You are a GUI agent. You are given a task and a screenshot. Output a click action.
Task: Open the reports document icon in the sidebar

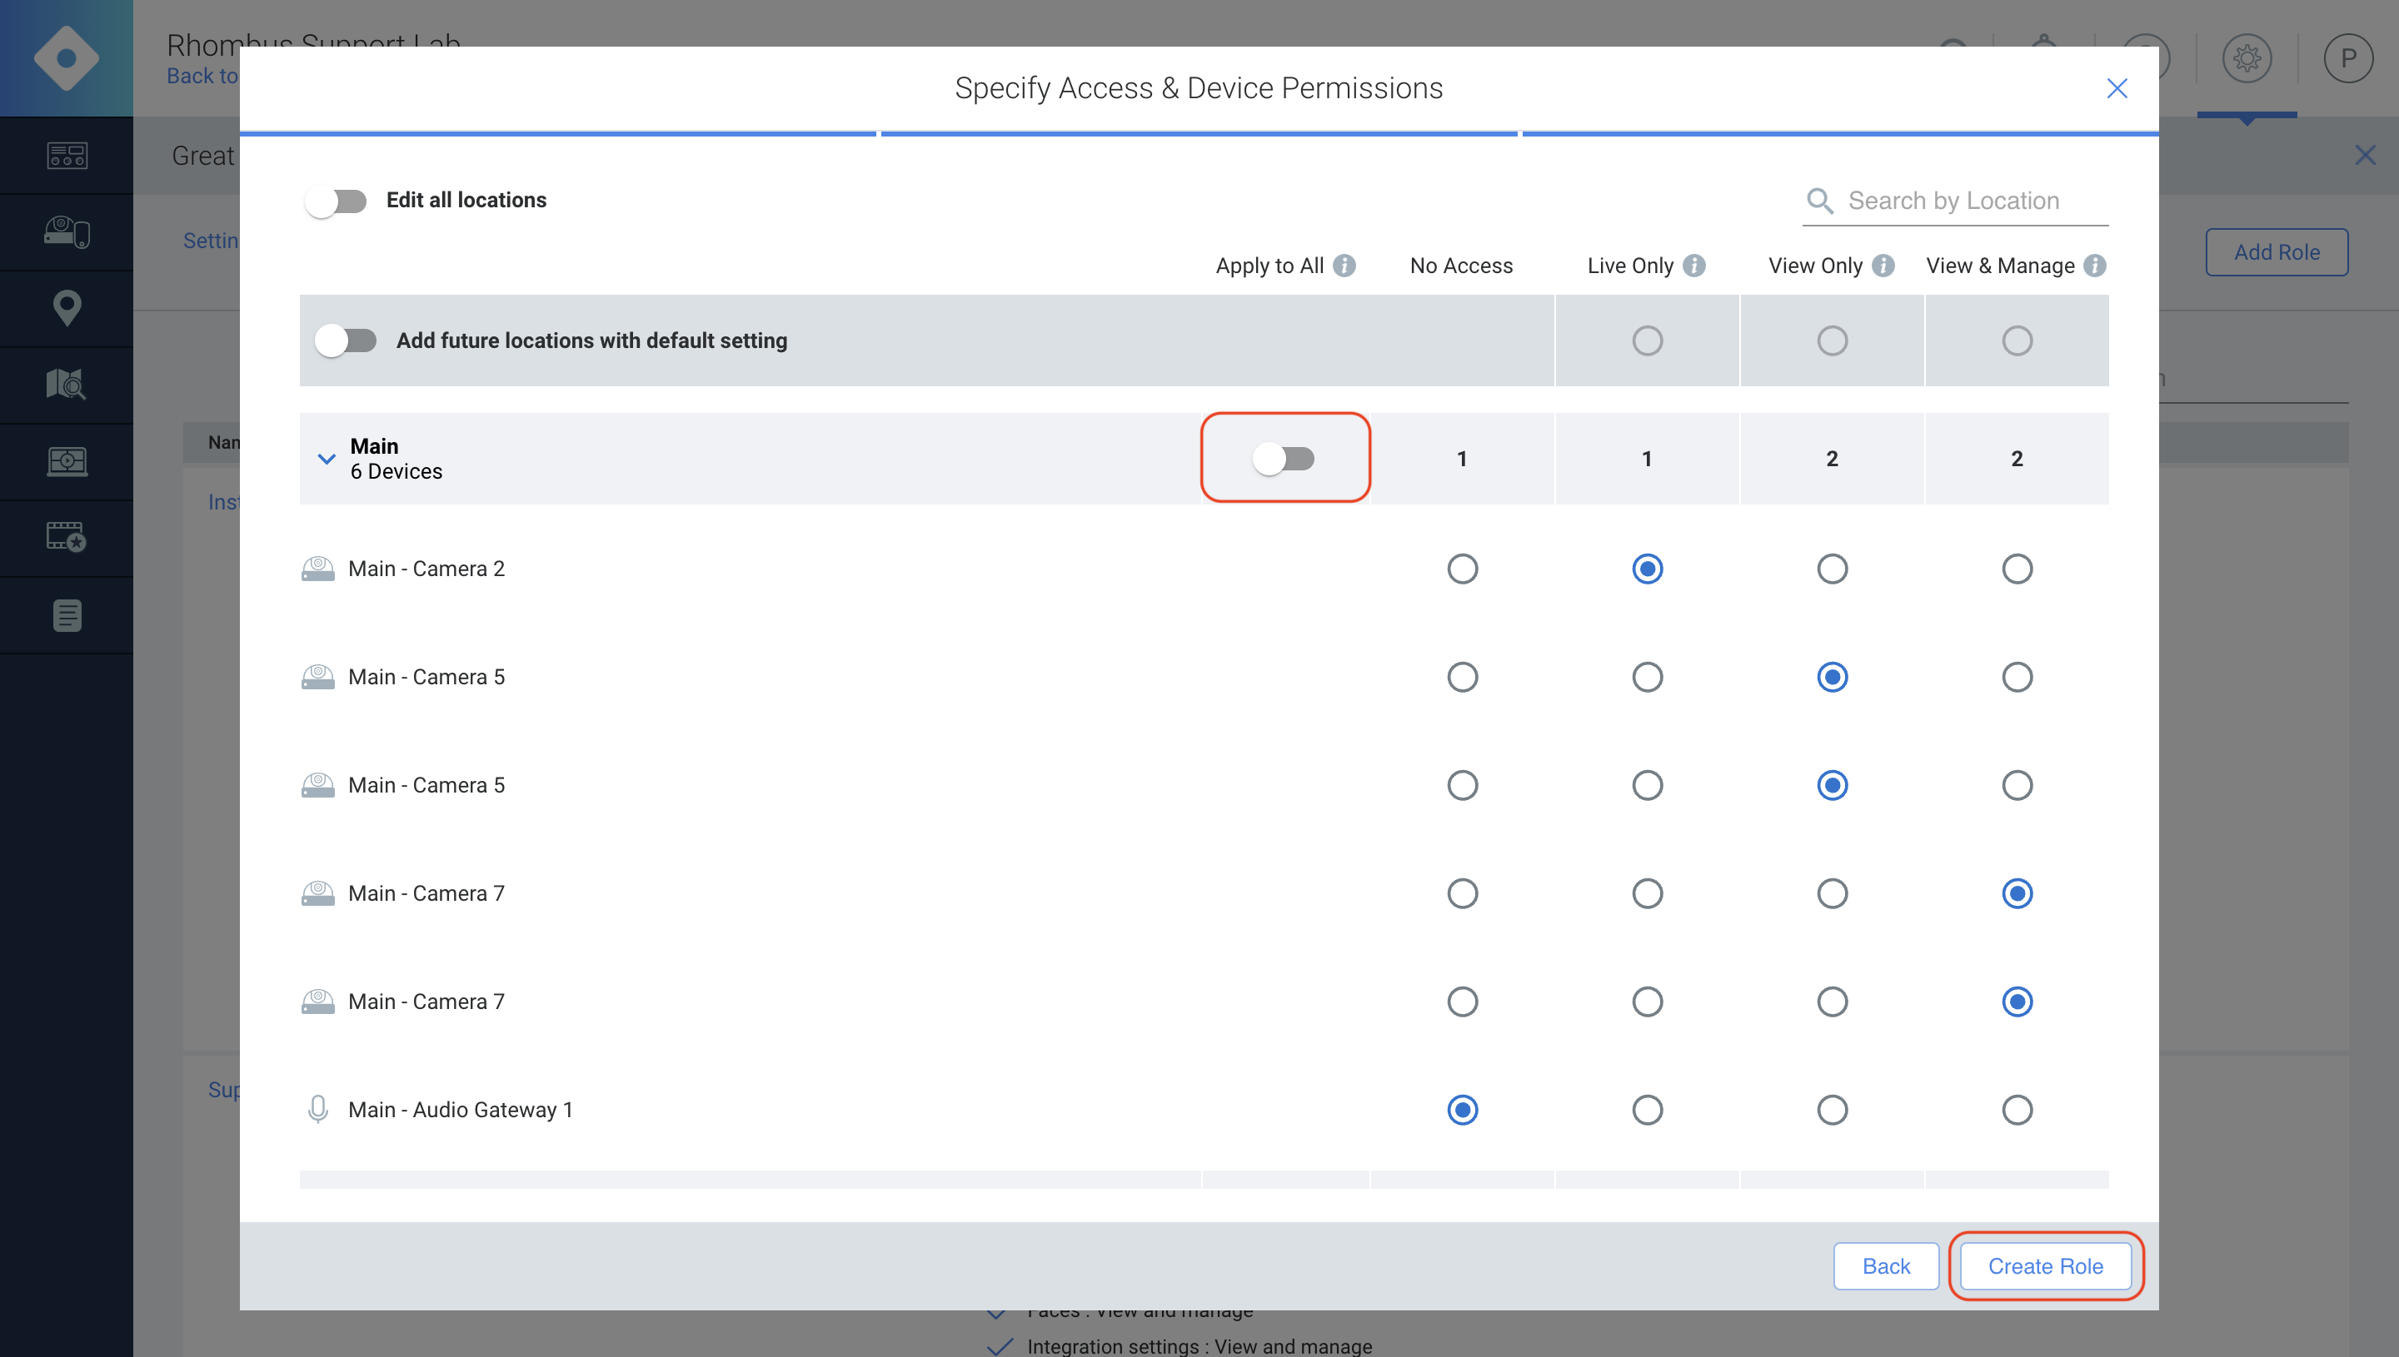point(66,614)
